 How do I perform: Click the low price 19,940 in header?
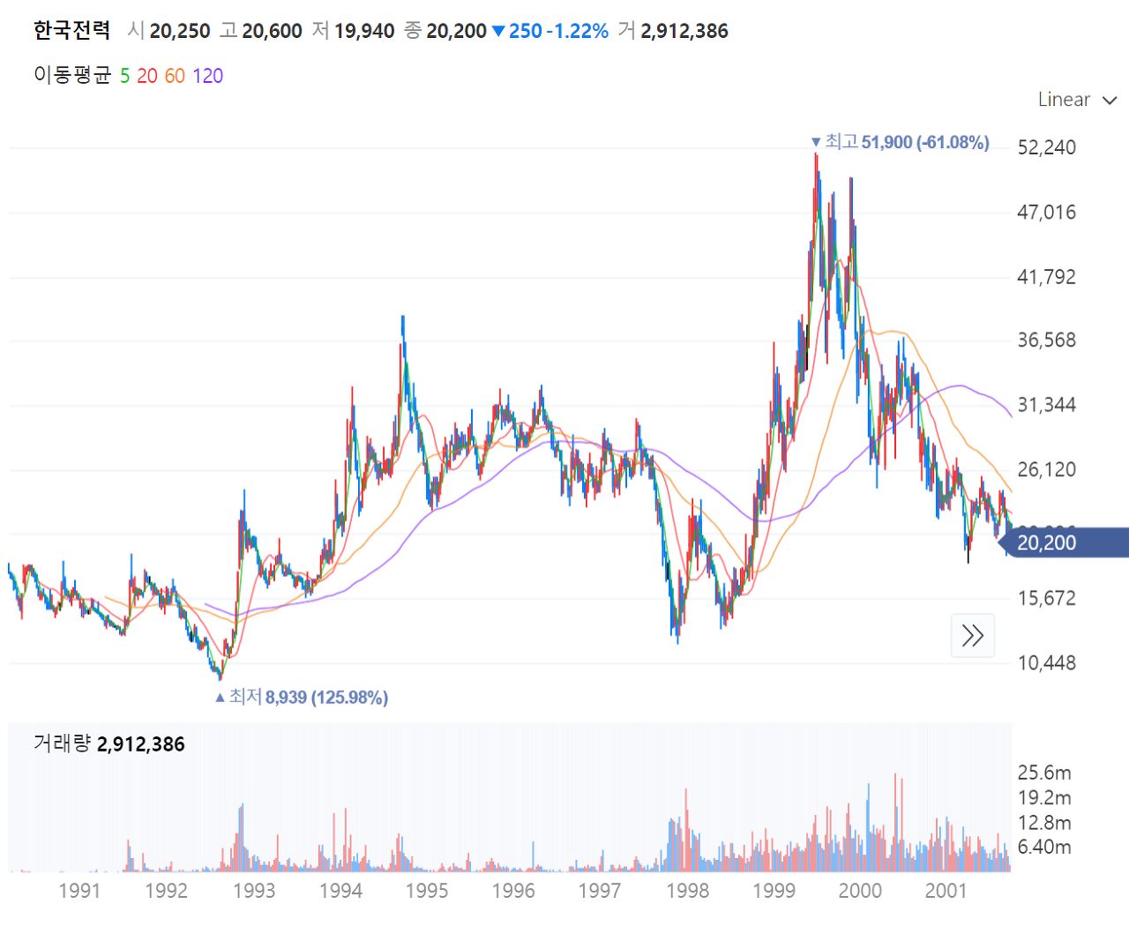(x=364, y=31)
